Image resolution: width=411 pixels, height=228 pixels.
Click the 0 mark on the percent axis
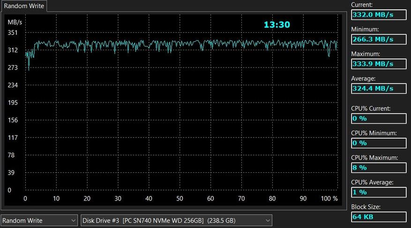click(25, 199)
